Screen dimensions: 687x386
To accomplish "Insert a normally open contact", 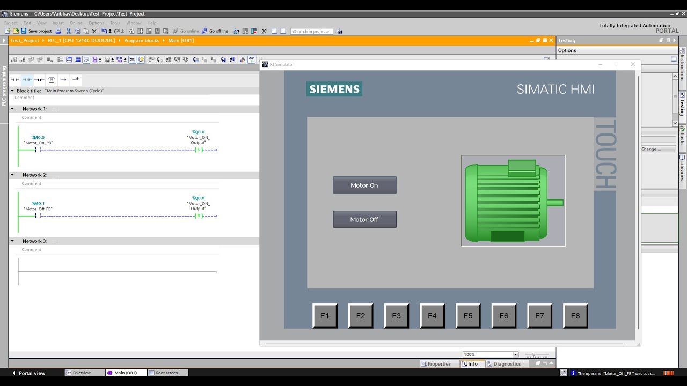I will point(15,80).
